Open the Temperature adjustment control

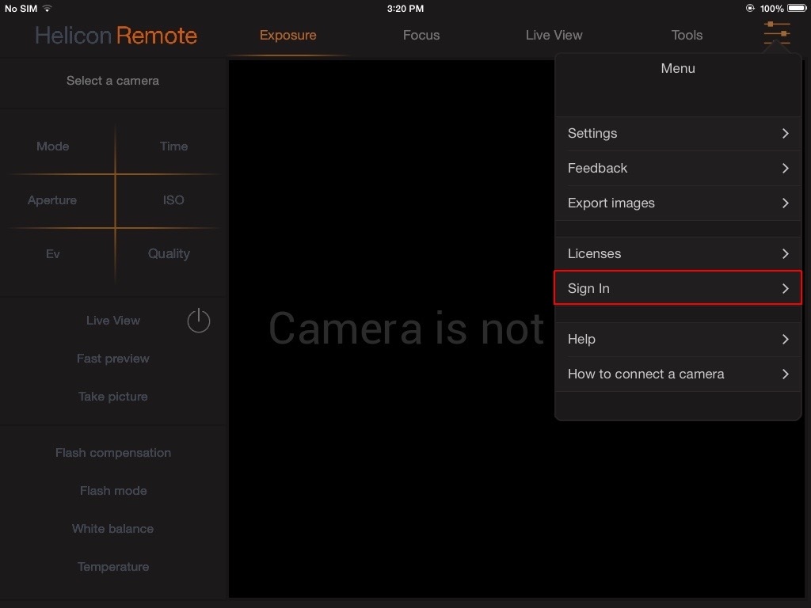pos(112,566)
